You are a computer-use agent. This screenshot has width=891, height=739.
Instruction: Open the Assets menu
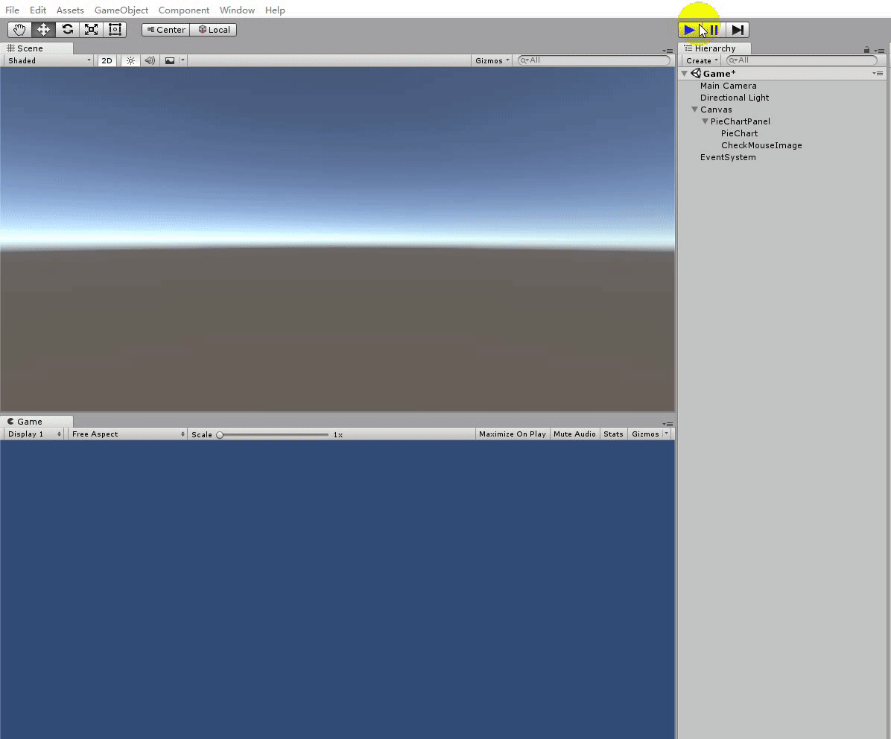tap(70, 10)
